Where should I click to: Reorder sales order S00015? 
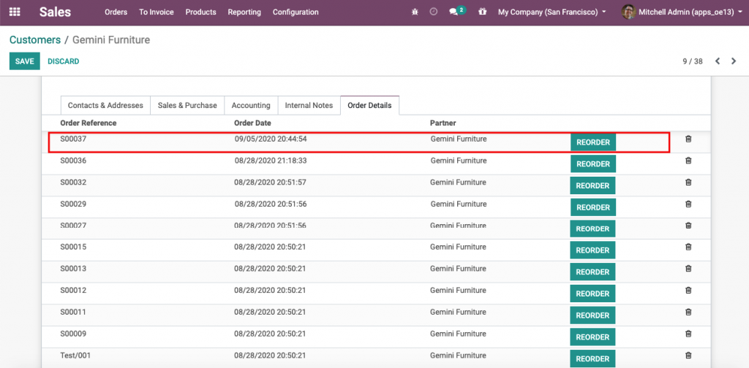[592, 250]
